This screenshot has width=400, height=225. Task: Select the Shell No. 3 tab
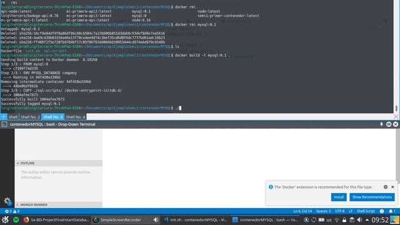pyautogui.click(x=52, y=117)
